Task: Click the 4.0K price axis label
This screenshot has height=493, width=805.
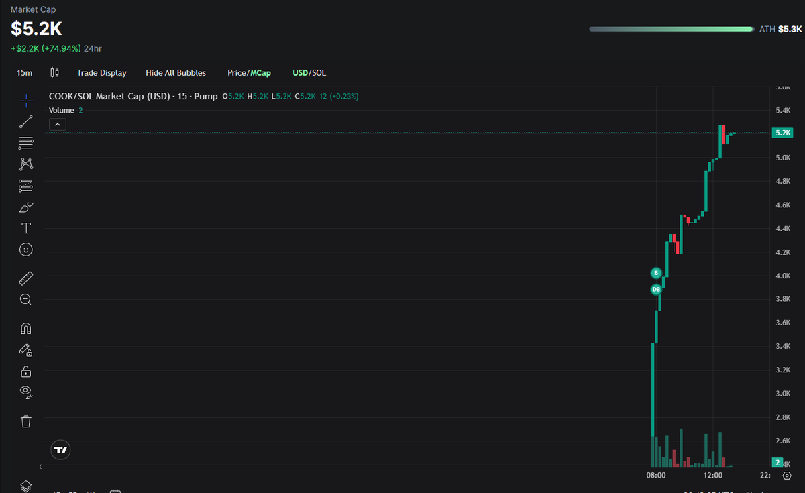Action: 783,276
